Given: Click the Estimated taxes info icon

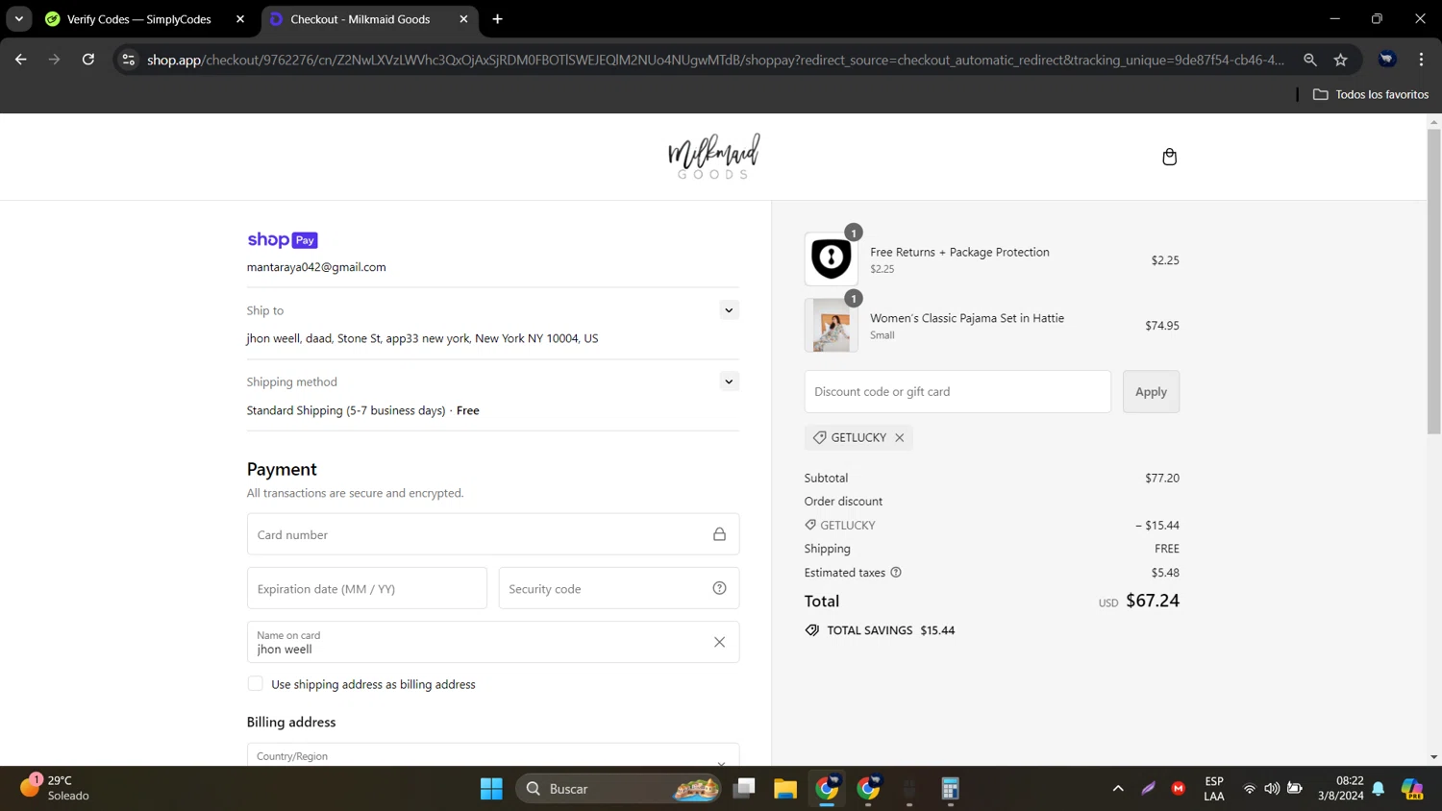Looking at the screenshot, I should pyautogui.click(x=896, y=573).
